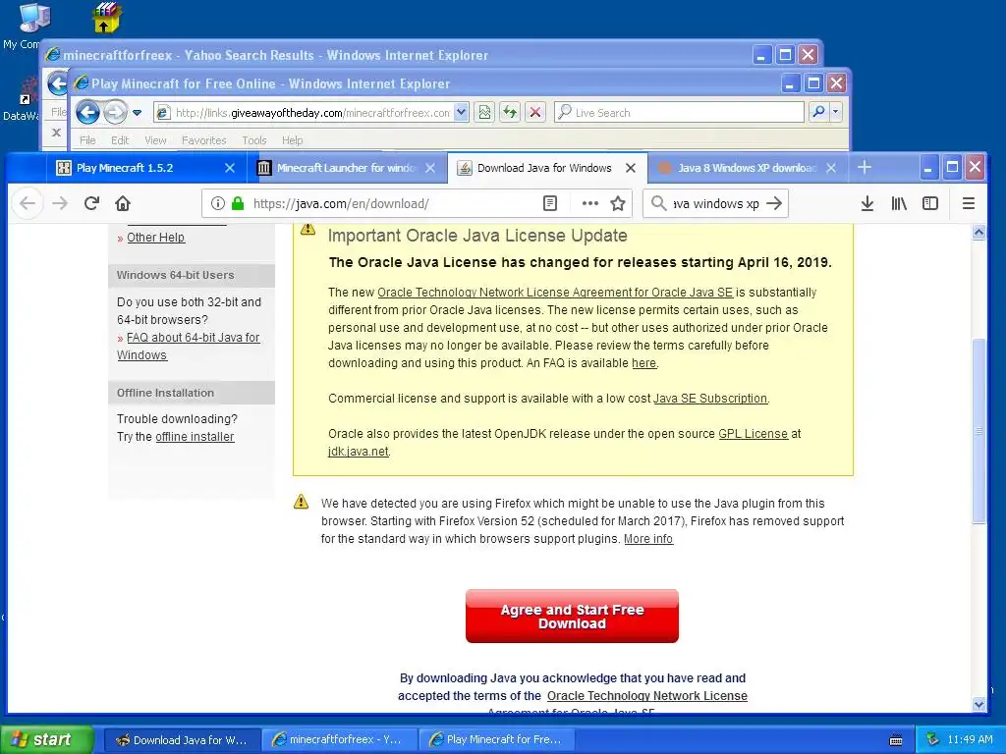Open Internet Explorer View menu

click(155, 139)
